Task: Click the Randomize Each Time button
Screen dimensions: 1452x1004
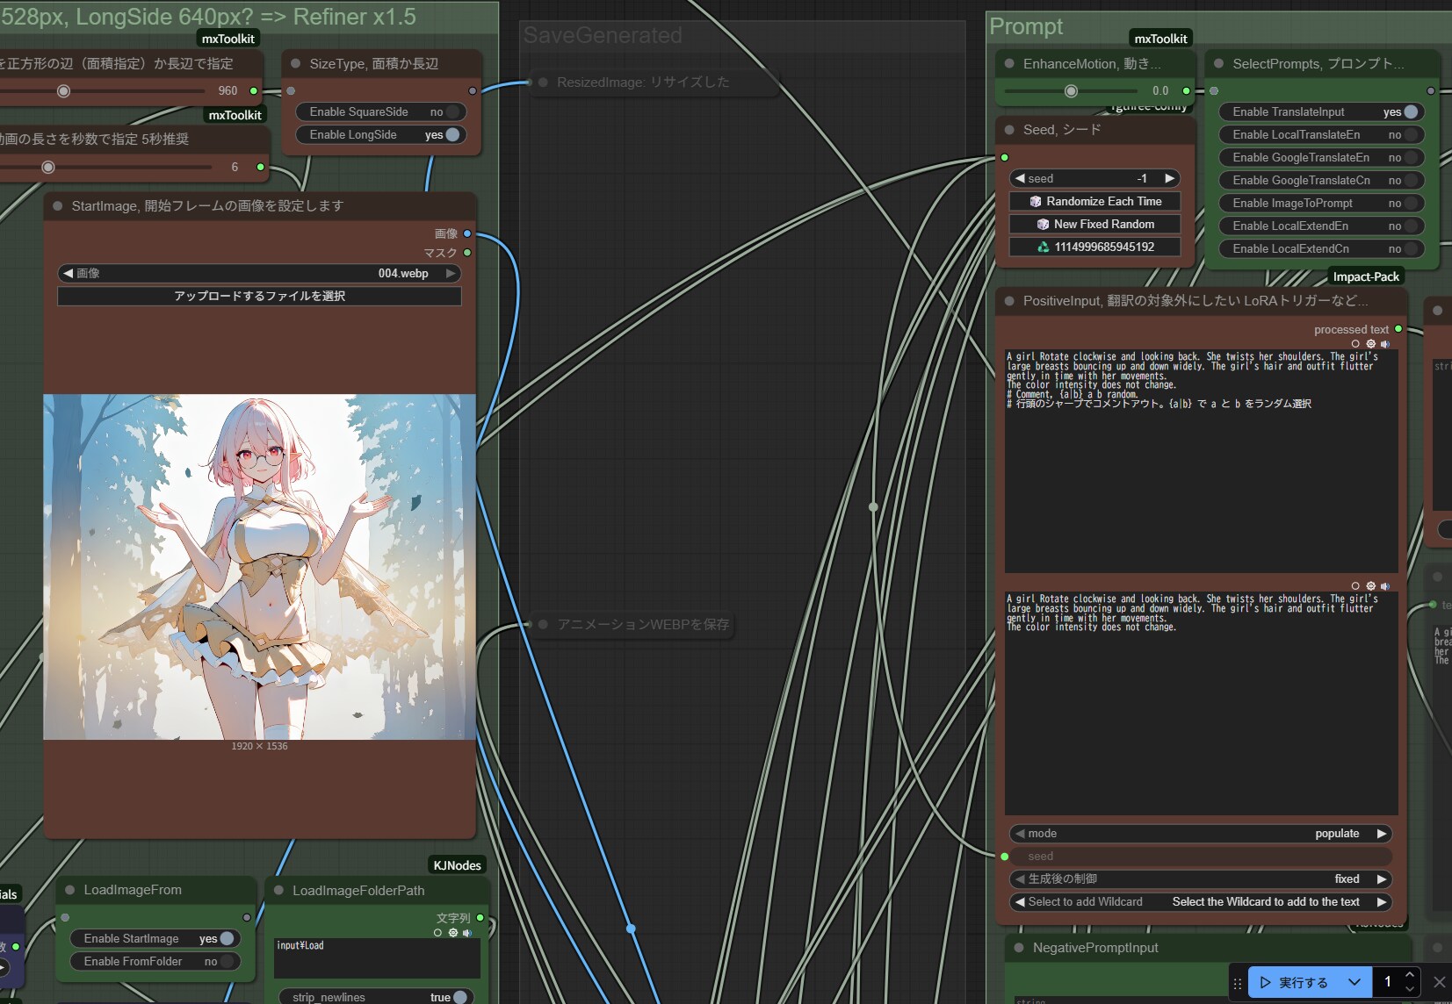Action: tap(1094, 202)
